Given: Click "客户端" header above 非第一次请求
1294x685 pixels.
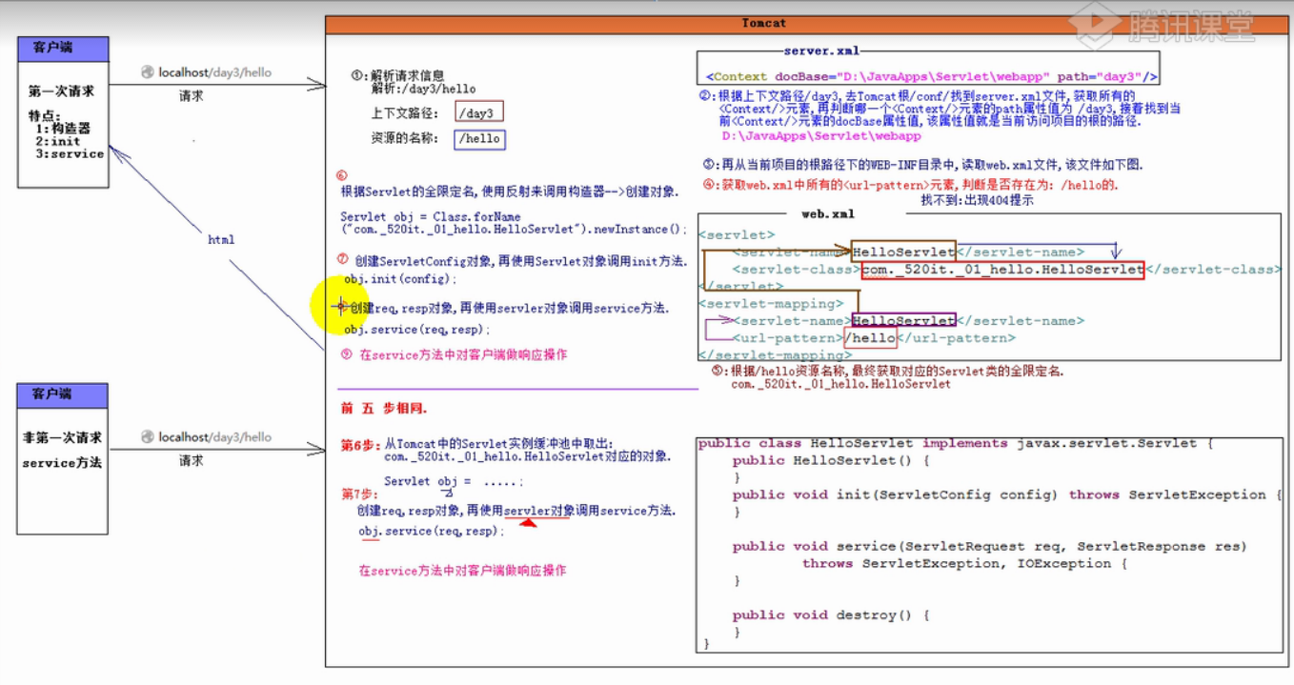Looking at the screenshot, I should pyautogui.click(x=53, y=394).
